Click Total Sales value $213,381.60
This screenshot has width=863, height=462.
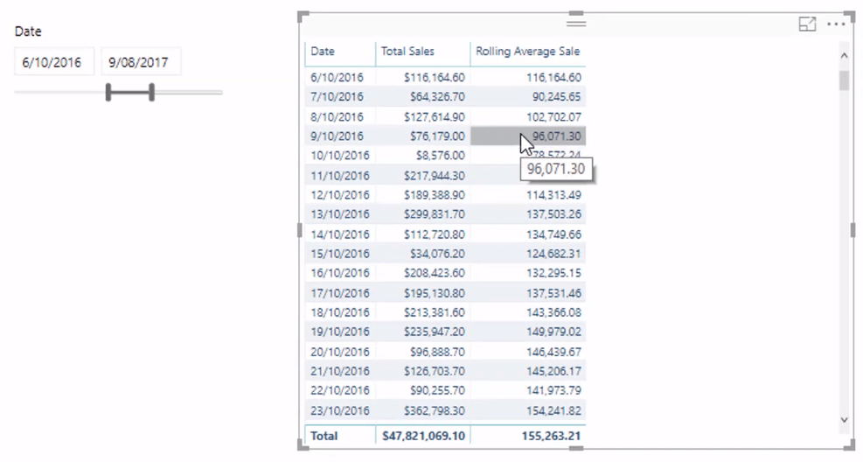click(x=435, y=312)
